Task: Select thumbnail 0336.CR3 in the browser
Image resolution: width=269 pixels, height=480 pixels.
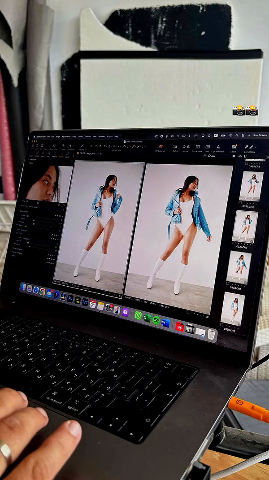Action: click(252, 186)
